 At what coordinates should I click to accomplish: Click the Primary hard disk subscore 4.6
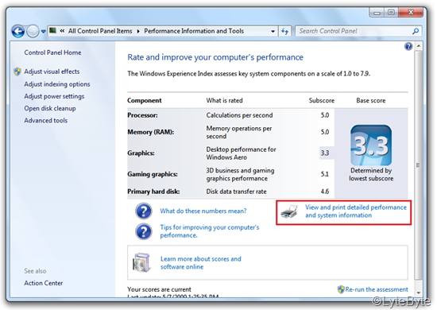(x=325, y=192)
